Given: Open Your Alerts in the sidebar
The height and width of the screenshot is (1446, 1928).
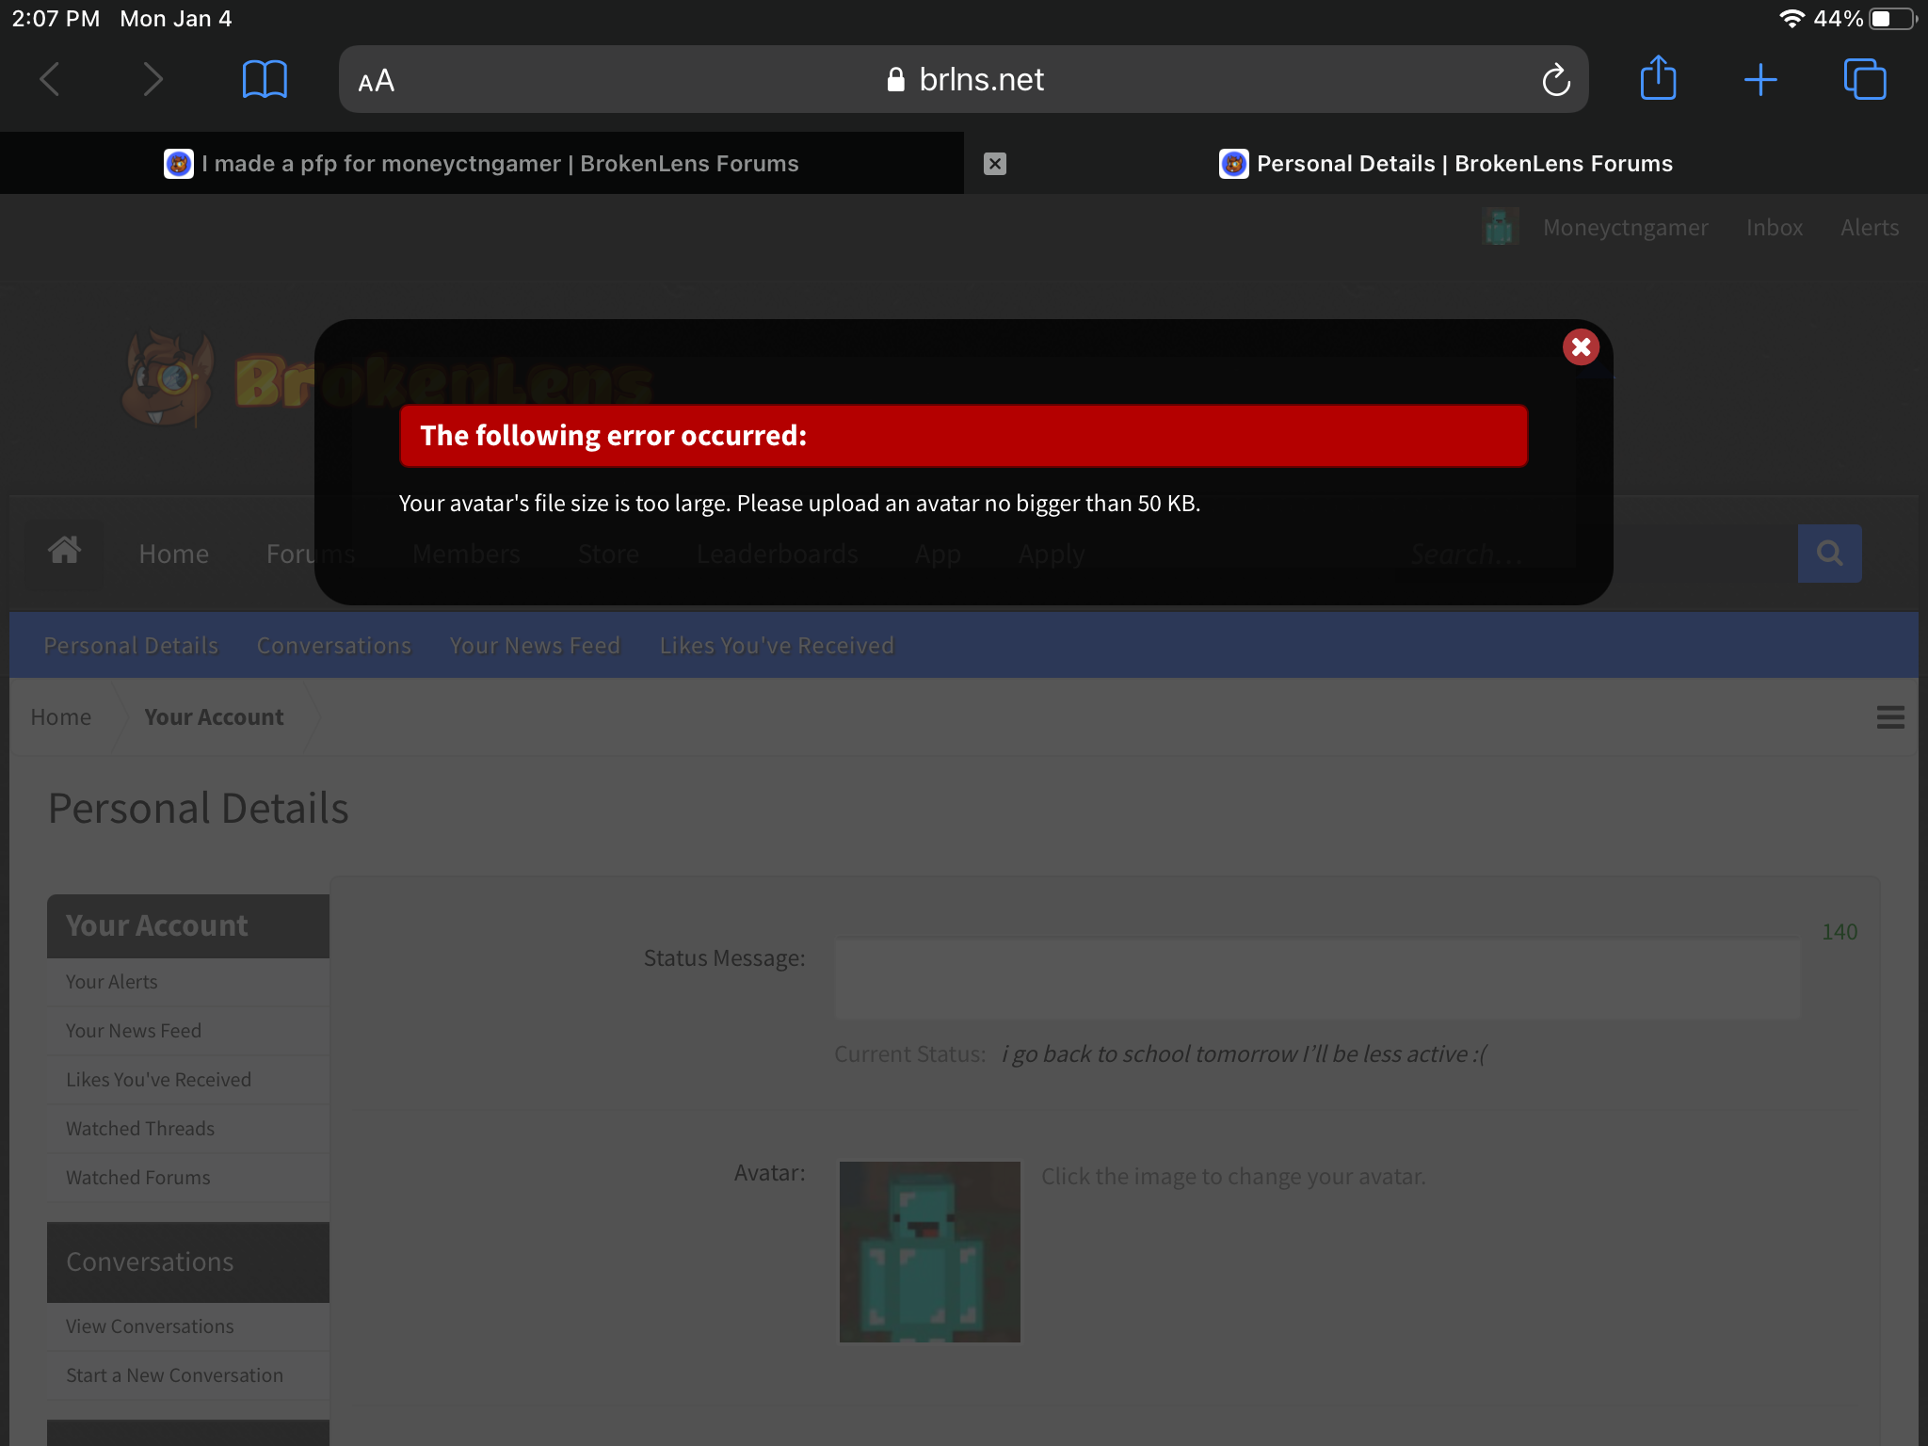Looking at the screenshot, I should [x=112, y=982].
